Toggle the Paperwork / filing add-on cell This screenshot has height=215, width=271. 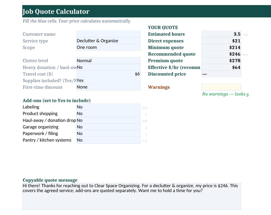(108, 133)
